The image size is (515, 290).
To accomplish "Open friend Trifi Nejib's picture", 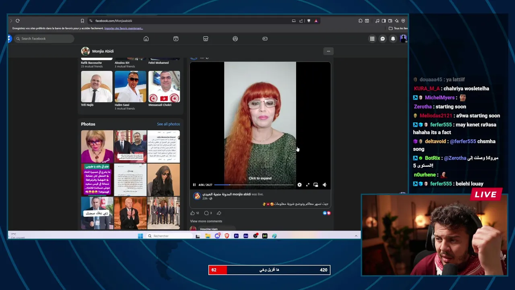I will coord(97,87).
